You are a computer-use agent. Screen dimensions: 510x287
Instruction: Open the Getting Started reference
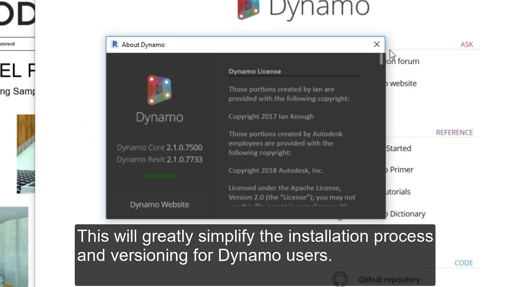pos(398,148)
